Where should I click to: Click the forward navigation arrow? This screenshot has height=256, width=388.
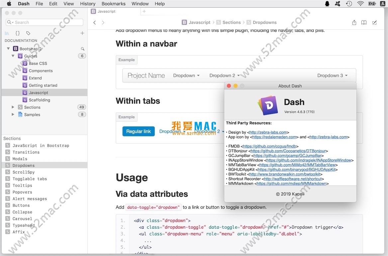pyautogui.click(x=103, y=23)
